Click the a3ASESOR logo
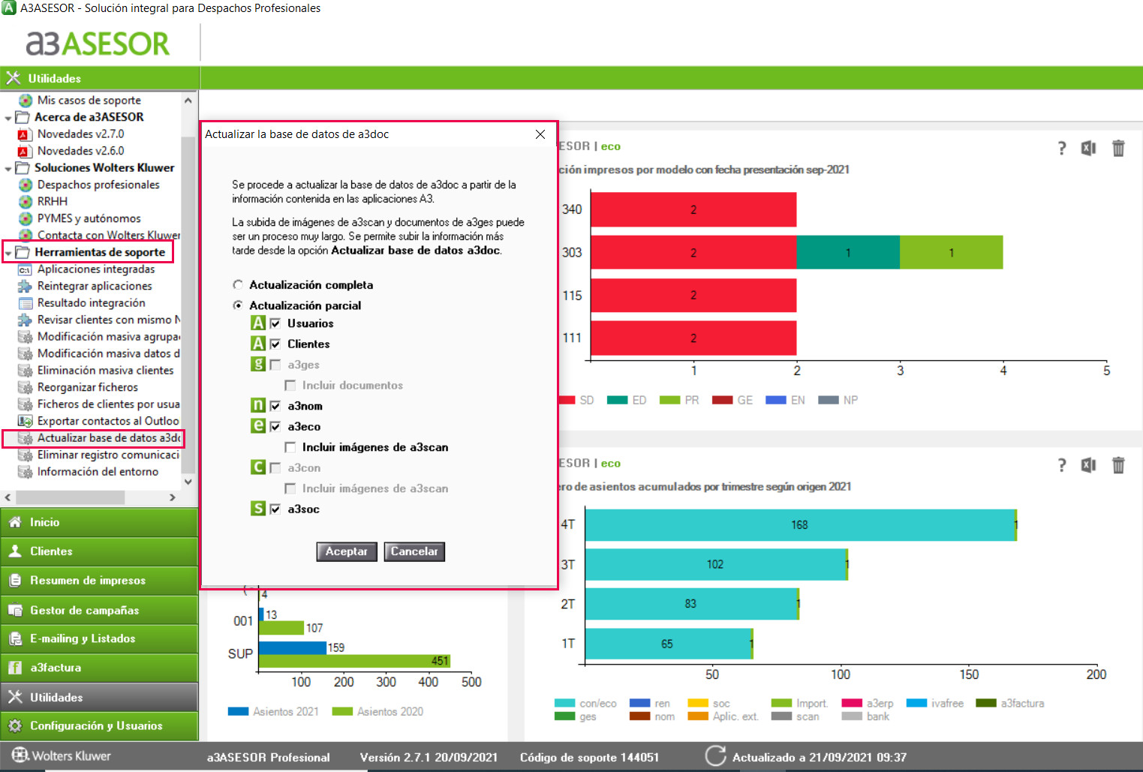Viewport: 1143px width, 772px height. 98,44
